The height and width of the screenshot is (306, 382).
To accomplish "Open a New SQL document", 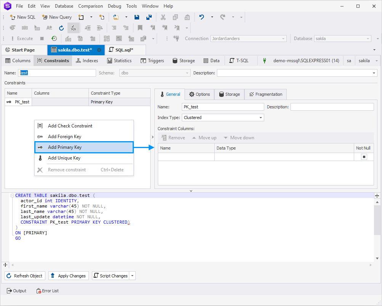I will 22,17.
